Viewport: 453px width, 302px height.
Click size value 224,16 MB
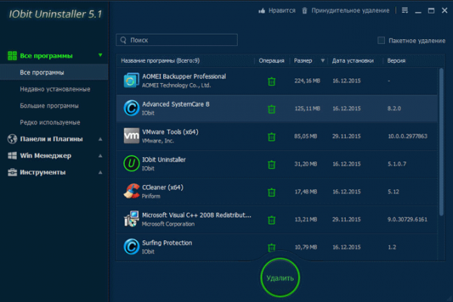(307, 81)
